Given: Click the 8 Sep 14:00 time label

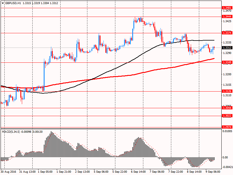Looking at the screenshot, I should [x=194, y=172].
